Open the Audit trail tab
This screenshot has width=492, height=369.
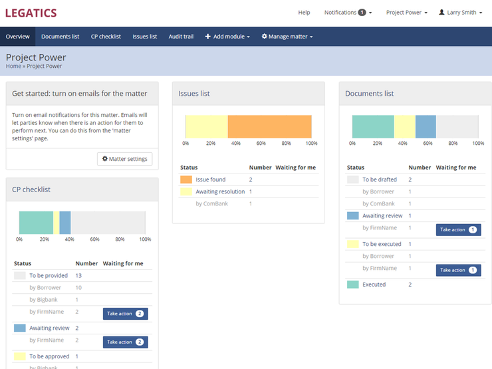coord(181,37)
